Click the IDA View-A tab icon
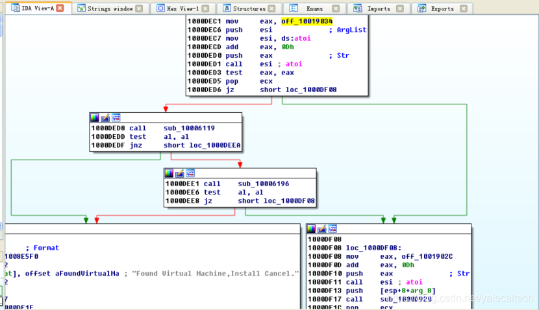The height and width of the screenshot is (310, 539). point(15,8)
